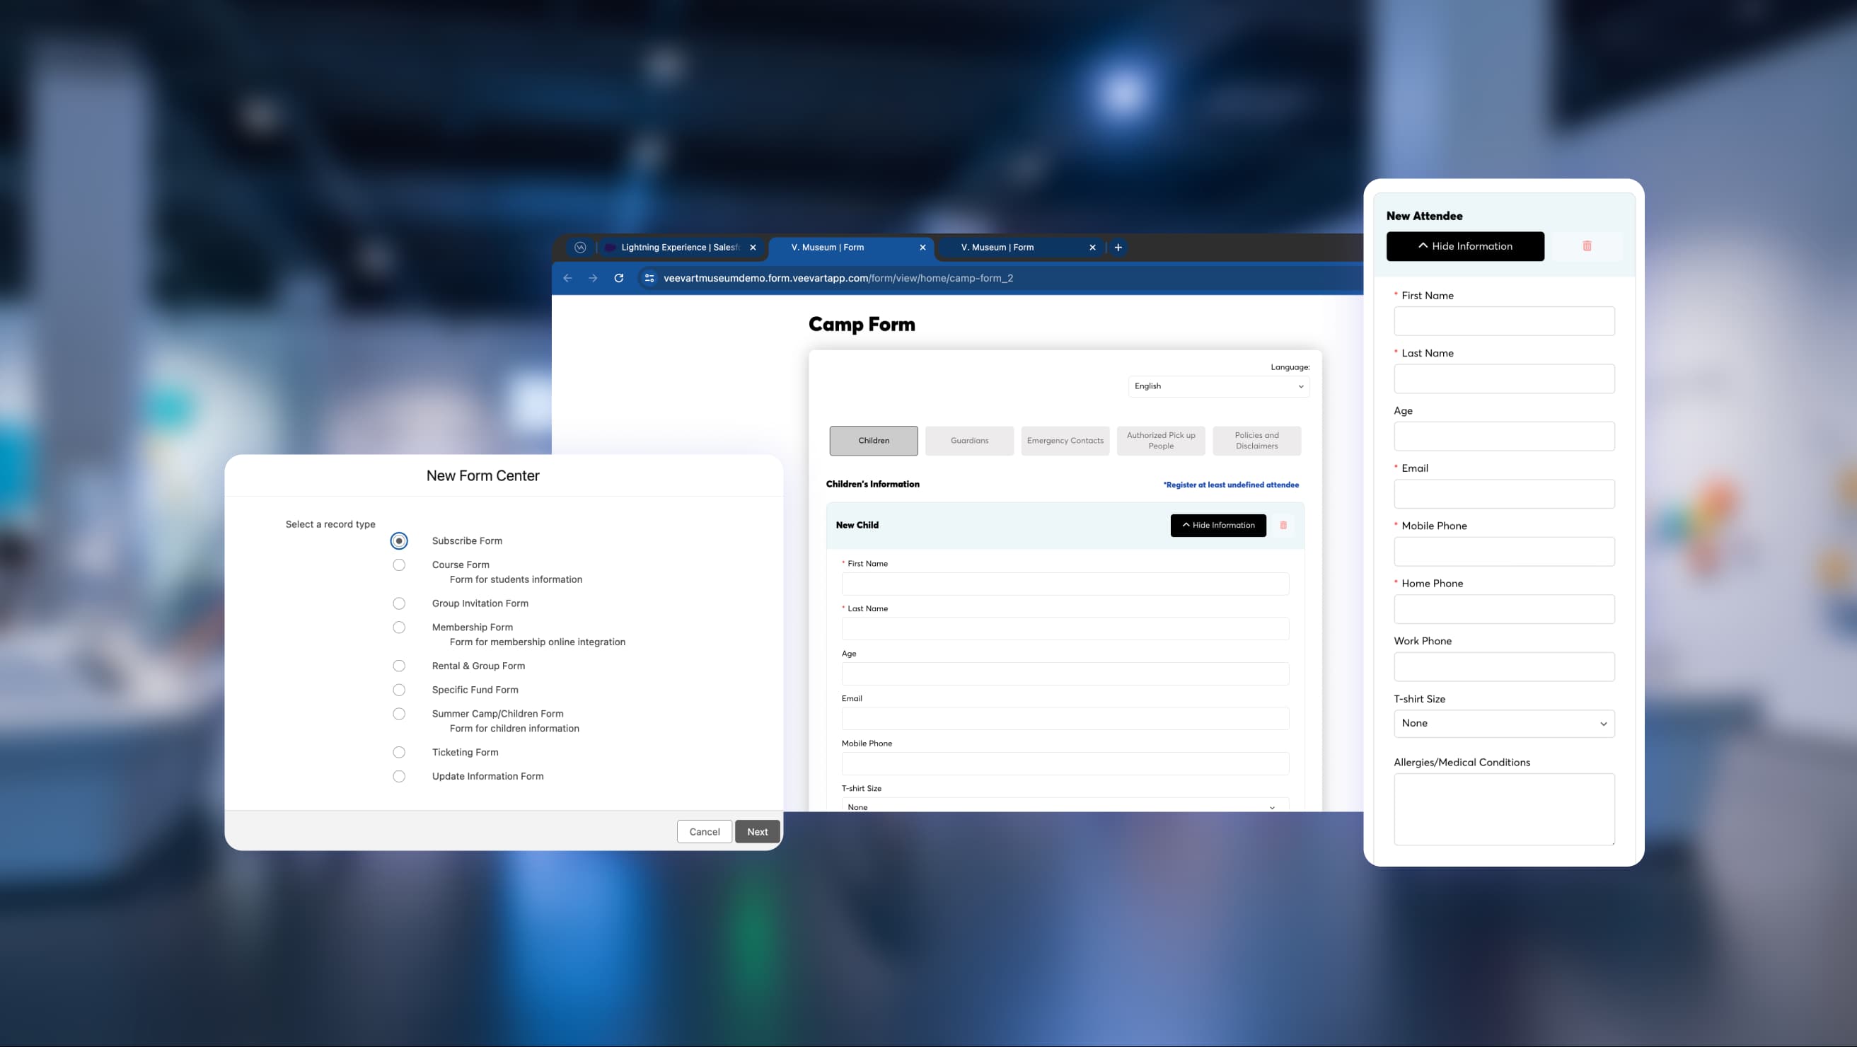Click the Register at least undefined attendee link

click(x=1231, y=485)
